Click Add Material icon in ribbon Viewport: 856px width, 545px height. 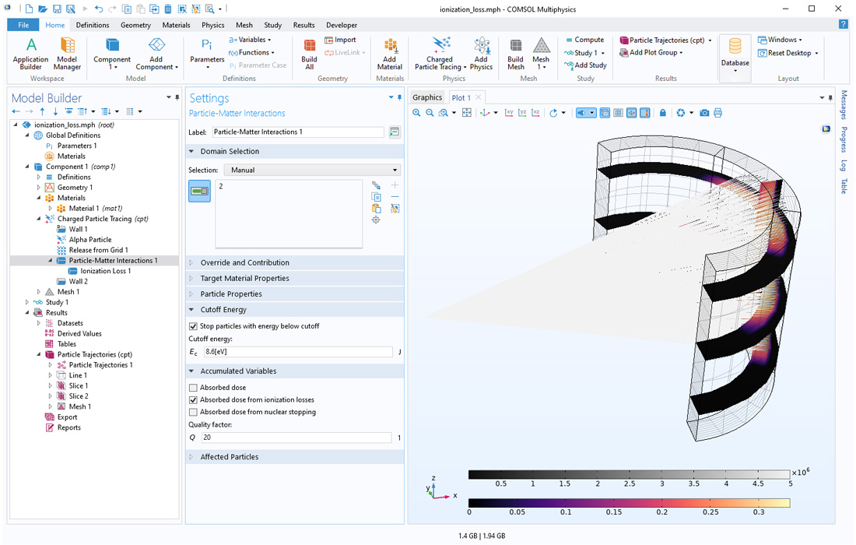390,51
